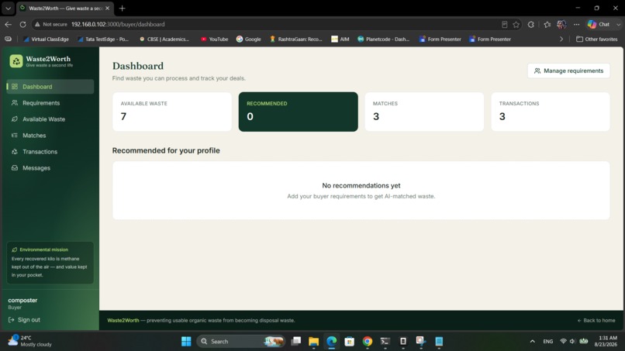This screenshot has height=351, width=625.
Task: Click the taskbar Search box
Action: pos(240,342)
